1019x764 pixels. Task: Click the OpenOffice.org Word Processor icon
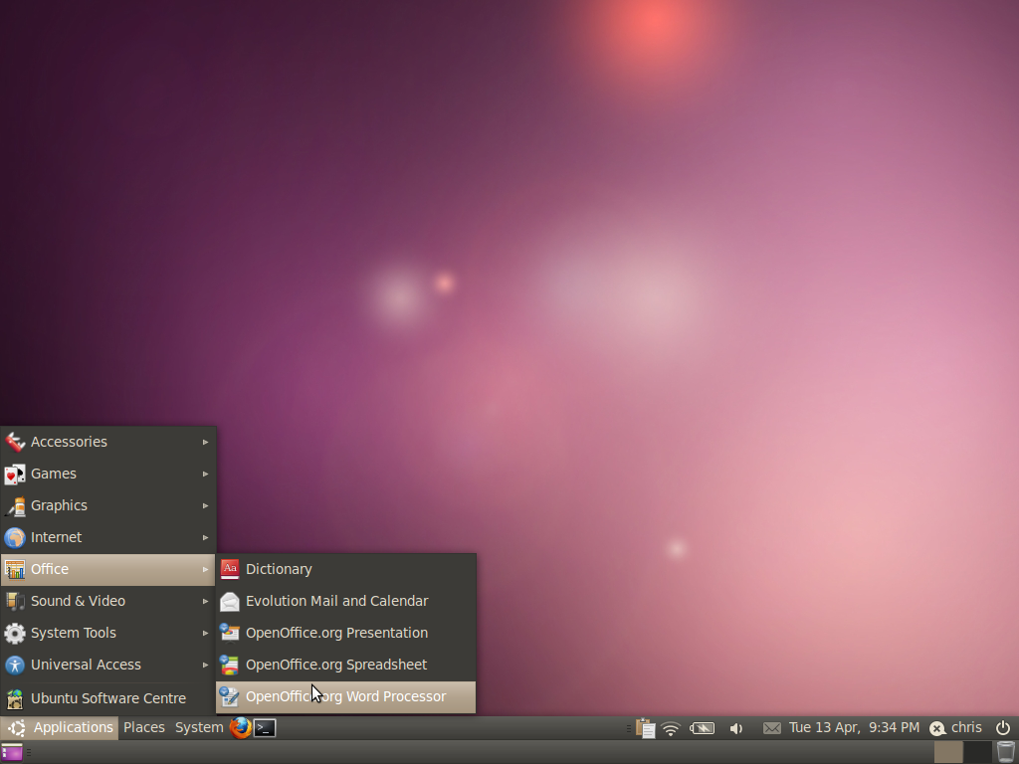230,696
